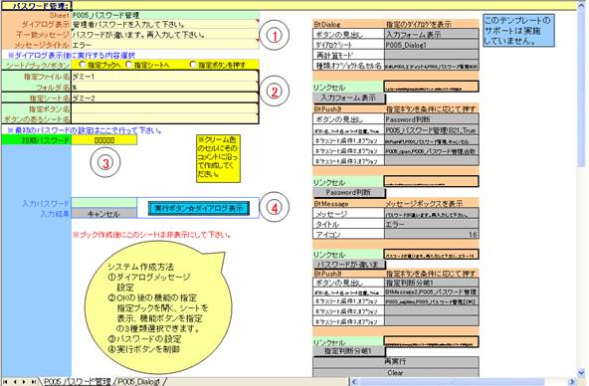This screenshot has height=386, width=589.
Task: Click the 初期パスワード yellow cell
Action: [104, 140]
